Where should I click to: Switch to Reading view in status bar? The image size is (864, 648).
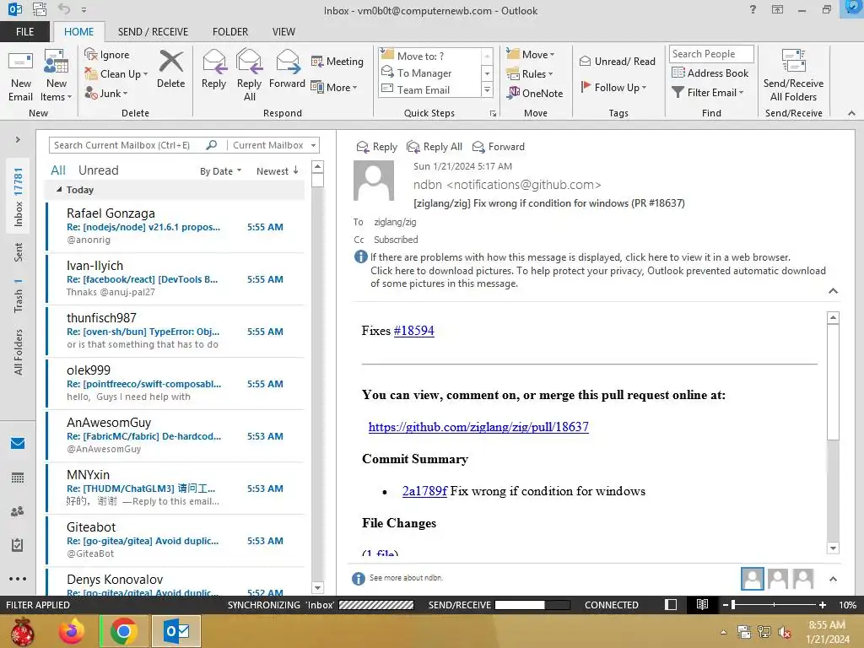point(702,604)
